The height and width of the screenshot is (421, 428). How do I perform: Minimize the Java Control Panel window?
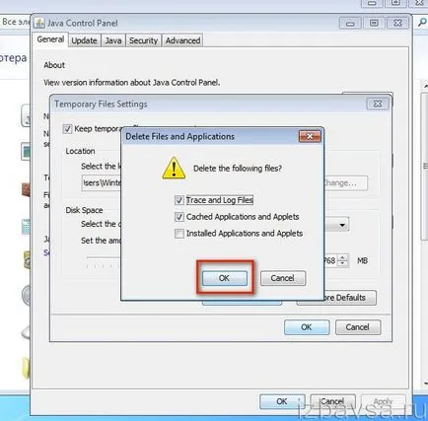point(350,24)
